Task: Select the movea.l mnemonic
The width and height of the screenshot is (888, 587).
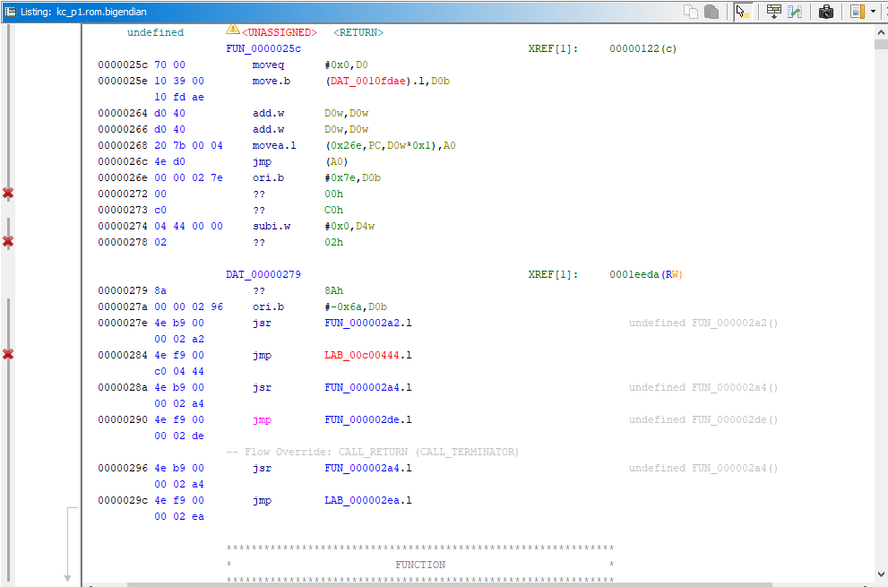Action: pyautogui.click(x=274, y=145)
